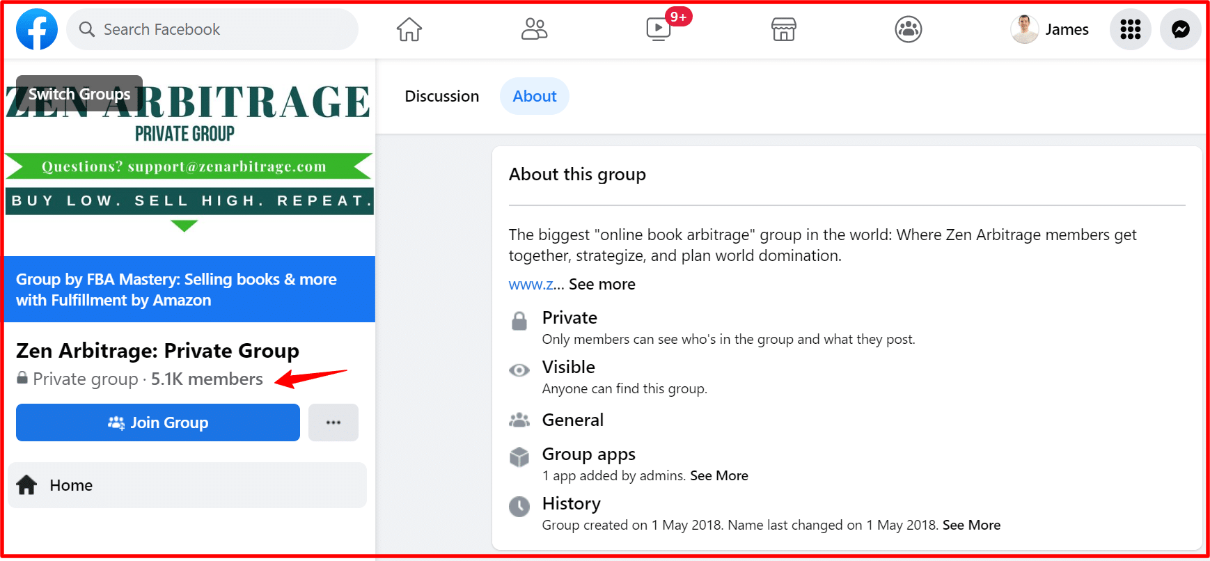The image size is (1210, 561).
Task: Click the History heading text
Action: (572, 503)
